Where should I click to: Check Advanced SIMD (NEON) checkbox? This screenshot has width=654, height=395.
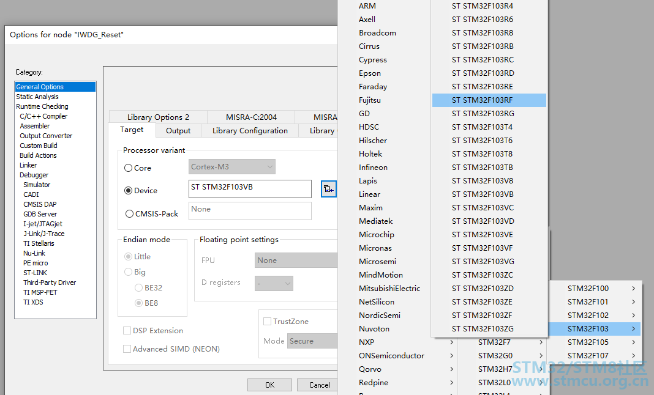127,349
